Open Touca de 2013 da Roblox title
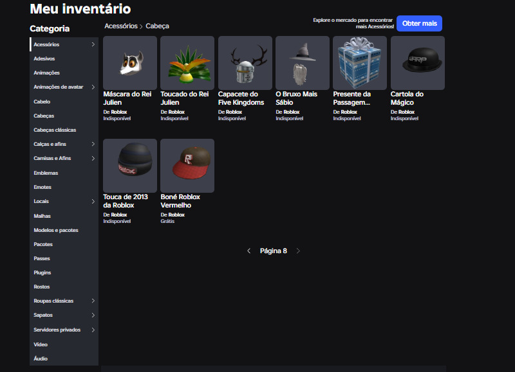Viewport: 515px width, 372px height. tap(126, 201)
